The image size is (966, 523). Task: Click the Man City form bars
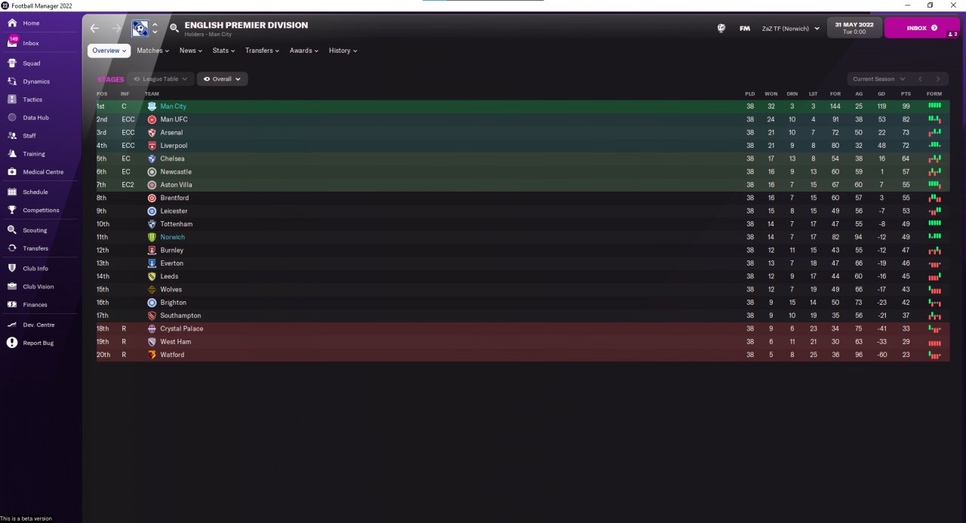point(934,106)
